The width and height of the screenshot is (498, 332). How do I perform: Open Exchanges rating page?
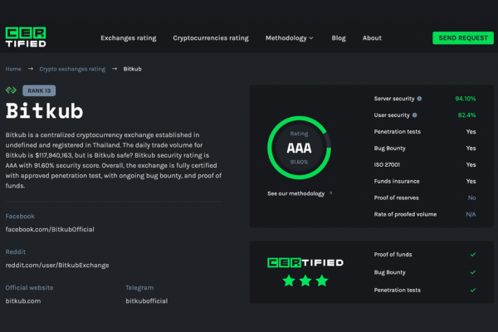pyautogui.click(x=129, y=38)
